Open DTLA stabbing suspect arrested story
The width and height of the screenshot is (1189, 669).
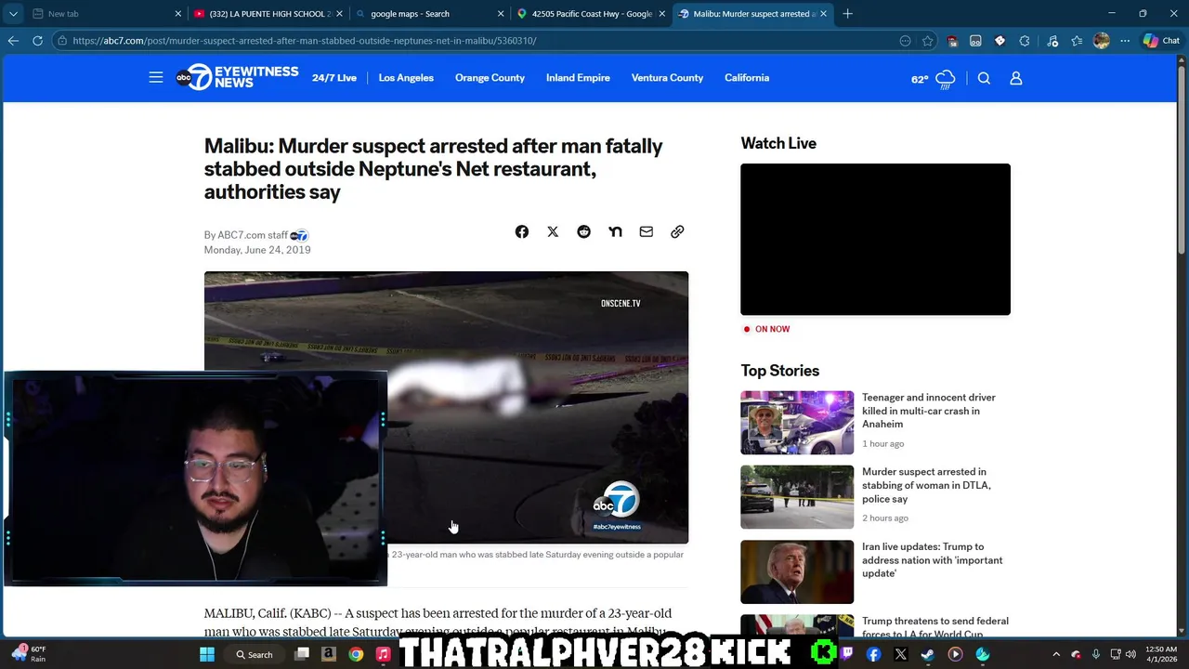pos(926,485)
